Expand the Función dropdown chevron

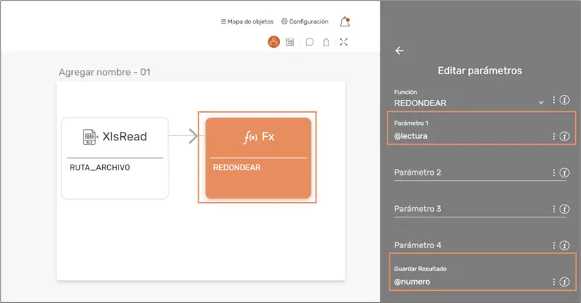[541, 103]
